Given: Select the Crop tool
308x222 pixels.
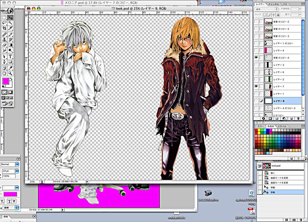Looking at the screenshot, I should point(4,28).
